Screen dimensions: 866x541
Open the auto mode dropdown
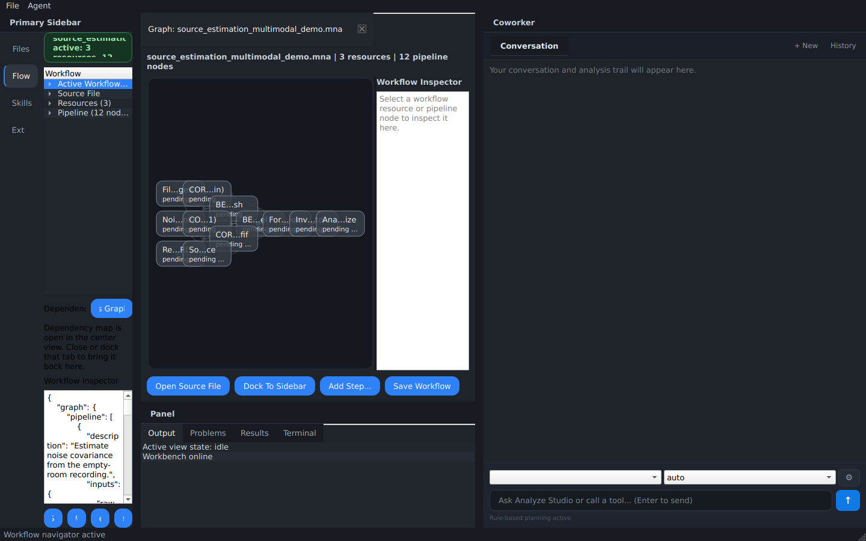pyautogui.click(x=749, y=477)
